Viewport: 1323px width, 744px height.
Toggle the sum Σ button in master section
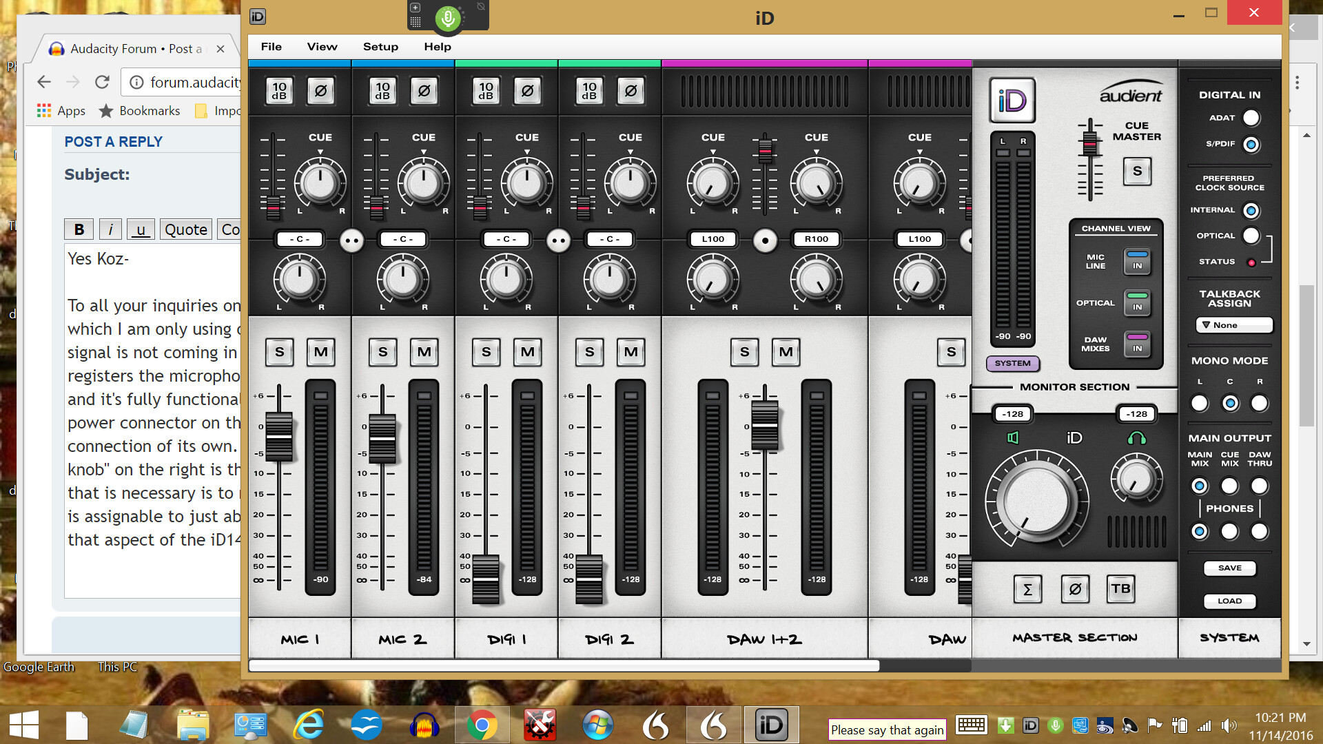[1027, 589]
